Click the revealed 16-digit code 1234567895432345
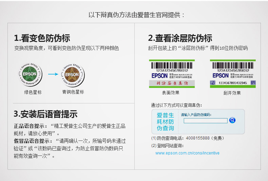Screen dimensions: 268x181 (232, 83)
